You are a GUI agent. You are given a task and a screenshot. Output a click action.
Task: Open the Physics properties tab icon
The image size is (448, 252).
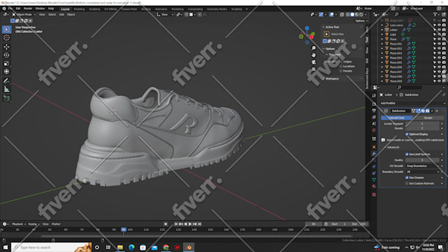tap(374, 166)
